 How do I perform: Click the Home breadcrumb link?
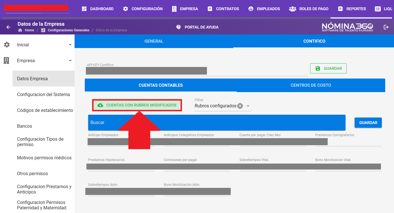pyautogui.click(x=26, y=30)
